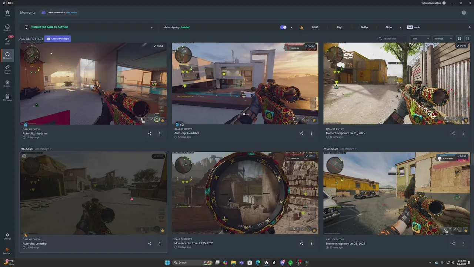This screenshot has width=474, height=267.
Task: Open the 00:04 Auto-clip: Headshot thumbnail
Action: 93,83
